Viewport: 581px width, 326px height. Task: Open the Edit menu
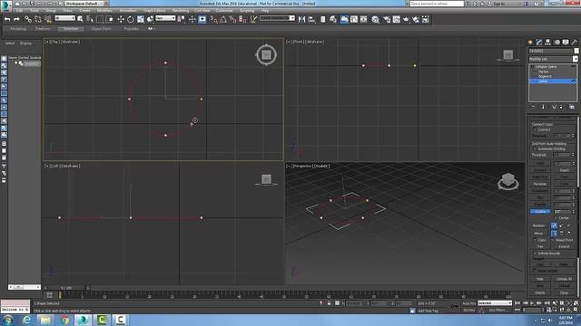point(19,11)
